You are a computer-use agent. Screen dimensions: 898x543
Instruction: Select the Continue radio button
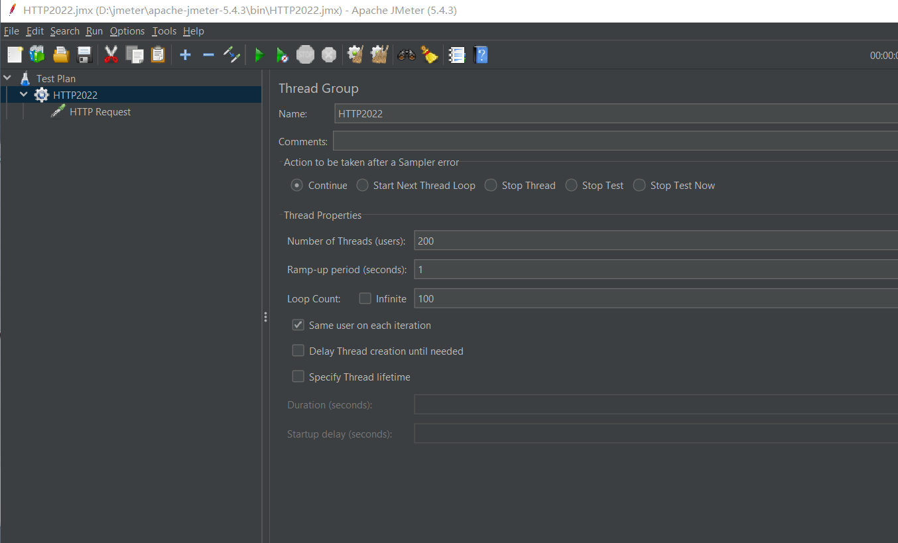point(297,186)
